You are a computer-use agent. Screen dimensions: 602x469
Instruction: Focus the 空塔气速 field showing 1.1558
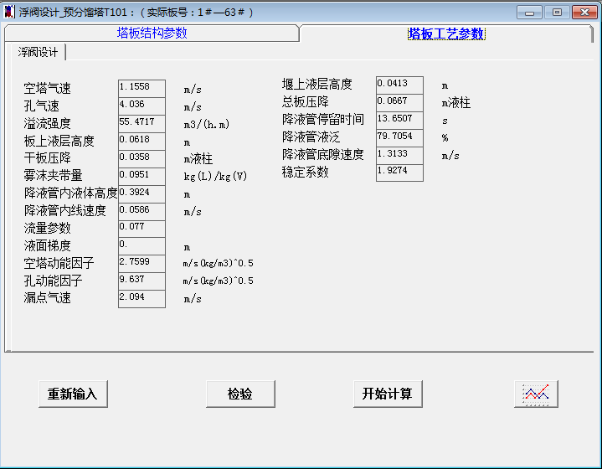click(x=141, y=88)
